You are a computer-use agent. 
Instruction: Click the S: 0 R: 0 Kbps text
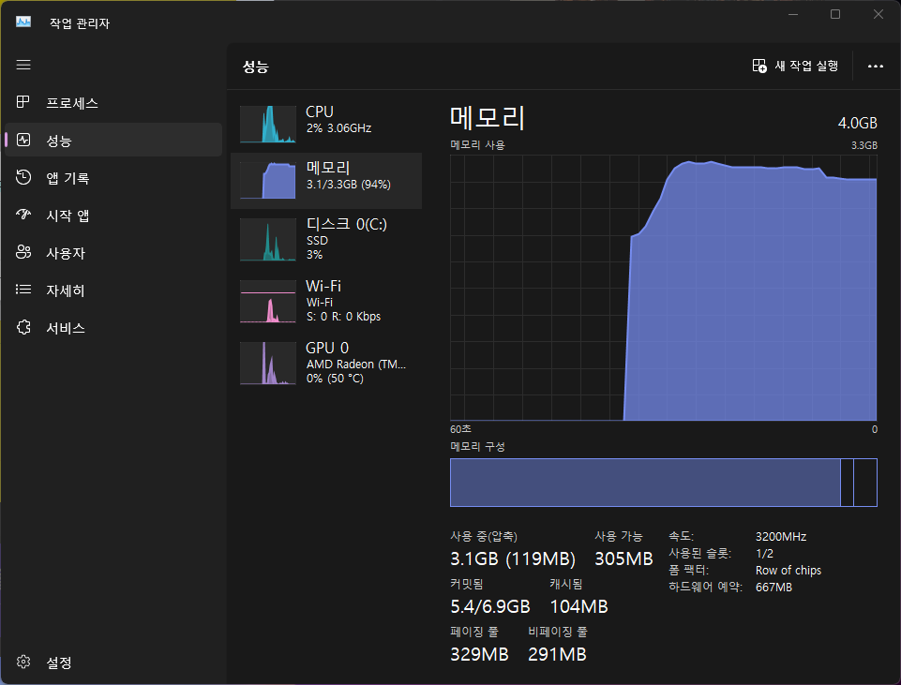344,317
